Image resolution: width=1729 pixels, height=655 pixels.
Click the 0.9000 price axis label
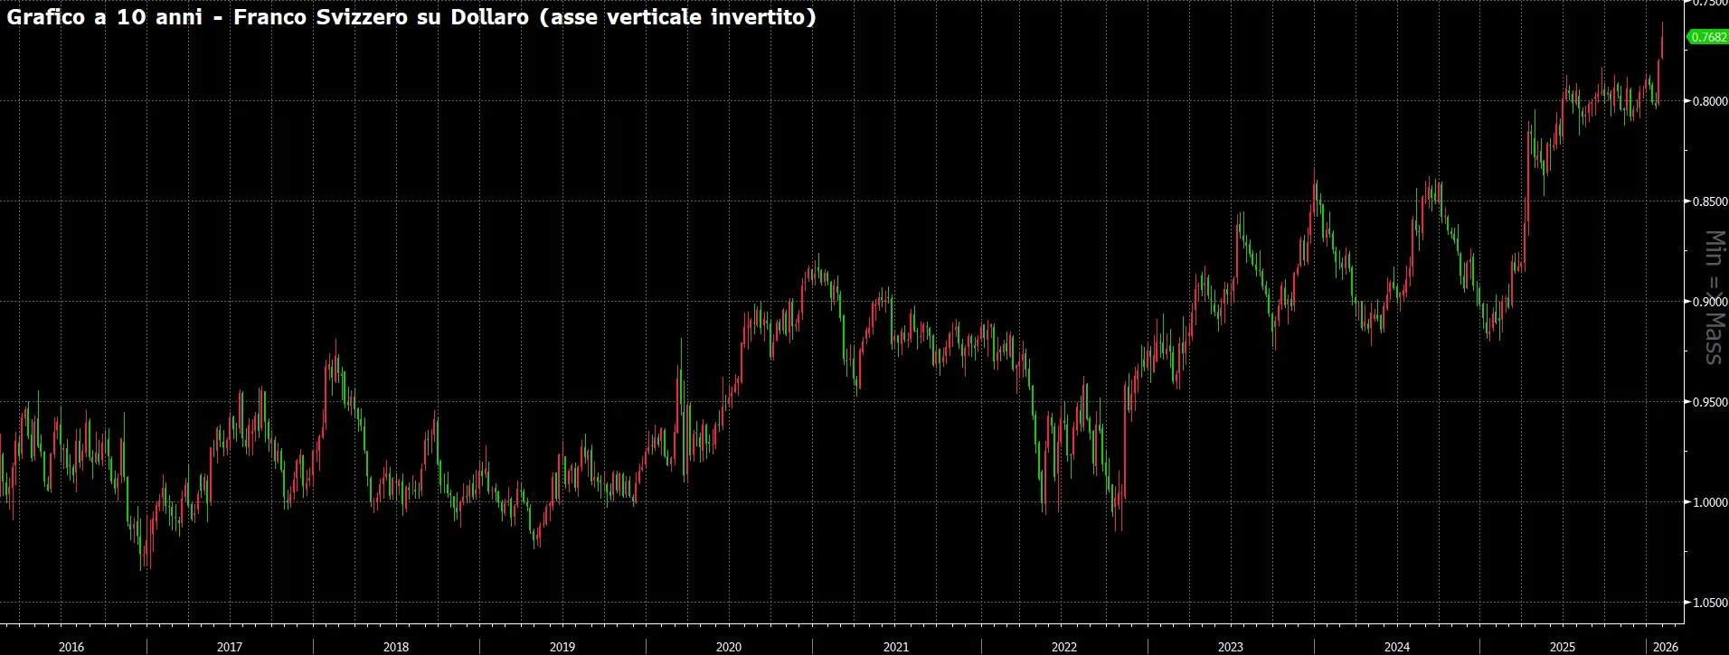[x=1710, y=302]
